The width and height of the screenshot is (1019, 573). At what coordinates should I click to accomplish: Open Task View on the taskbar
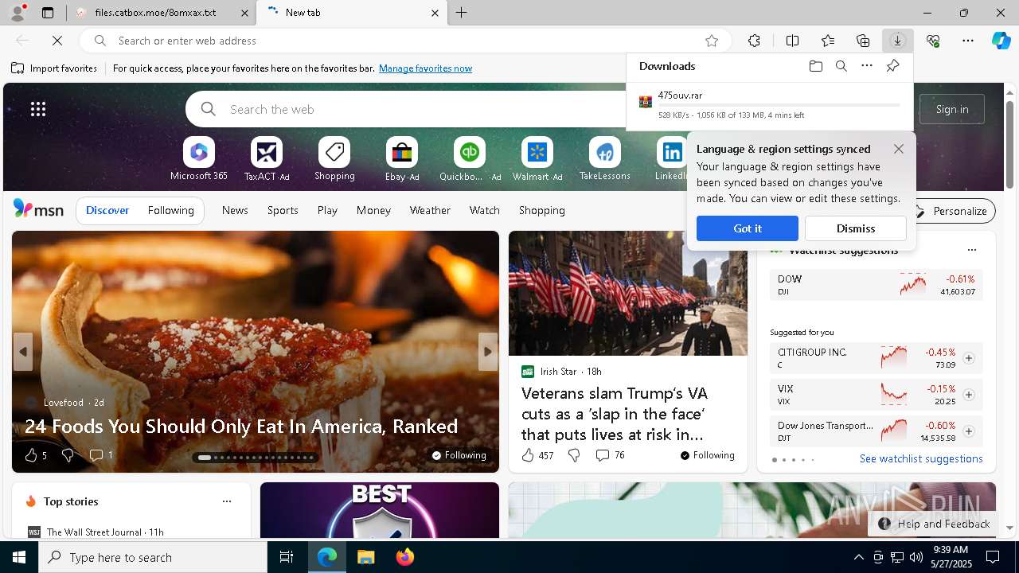287,557
